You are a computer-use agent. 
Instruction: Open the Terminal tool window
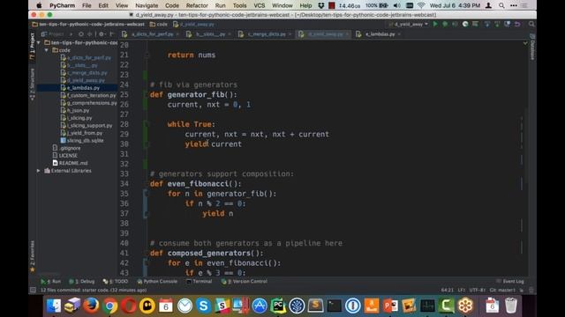tap(199, 282)
